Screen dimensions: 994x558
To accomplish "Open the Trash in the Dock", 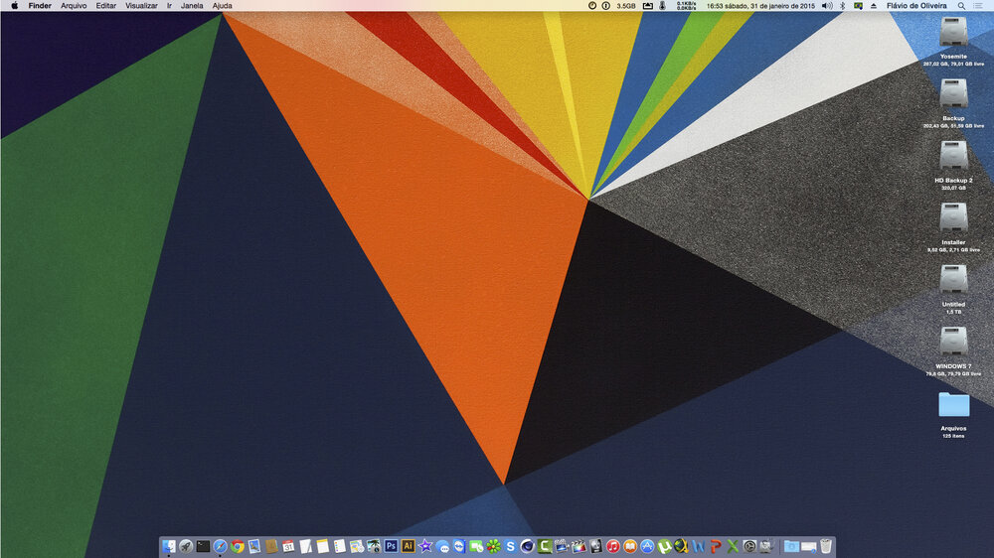I will pos(826,546).
